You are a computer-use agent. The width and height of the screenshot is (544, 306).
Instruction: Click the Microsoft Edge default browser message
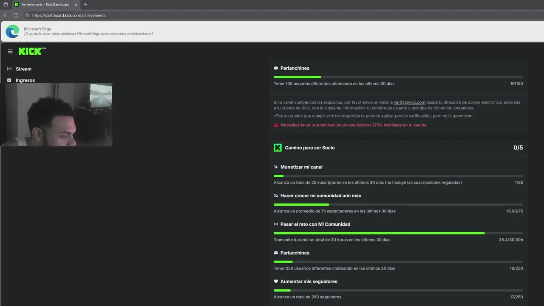coord(88,34)
